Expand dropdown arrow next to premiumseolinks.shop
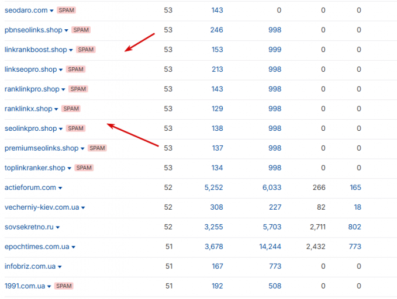Image resolution: width=397 pixels, height=299 pixels. [x=82, y=149]
